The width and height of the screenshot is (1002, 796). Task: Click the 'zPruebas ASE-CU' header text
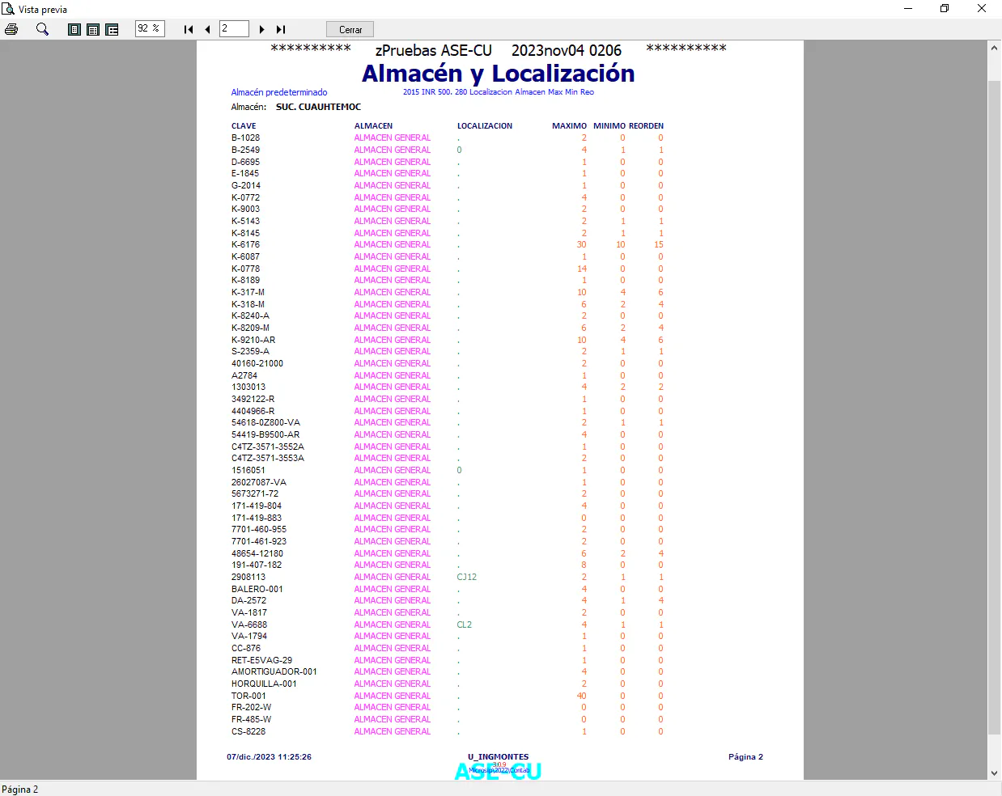(x=434, y=50)
